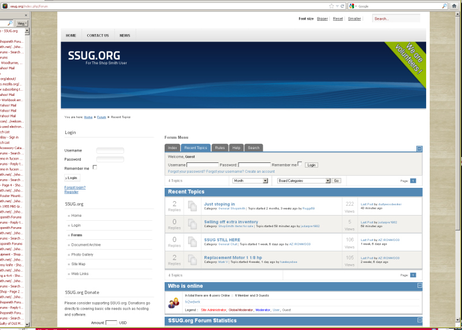Click the topic icon for Replacement Motor 1 1/8 hp
The image size is (462, 330).
[192, 260]
